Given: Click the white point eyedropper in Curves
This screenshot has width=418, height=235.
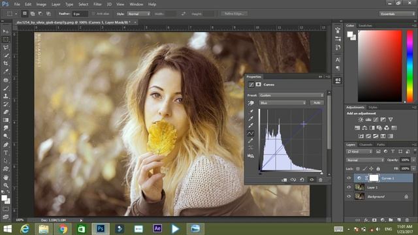Looking at the screenshot, I should tap(251, 125).
